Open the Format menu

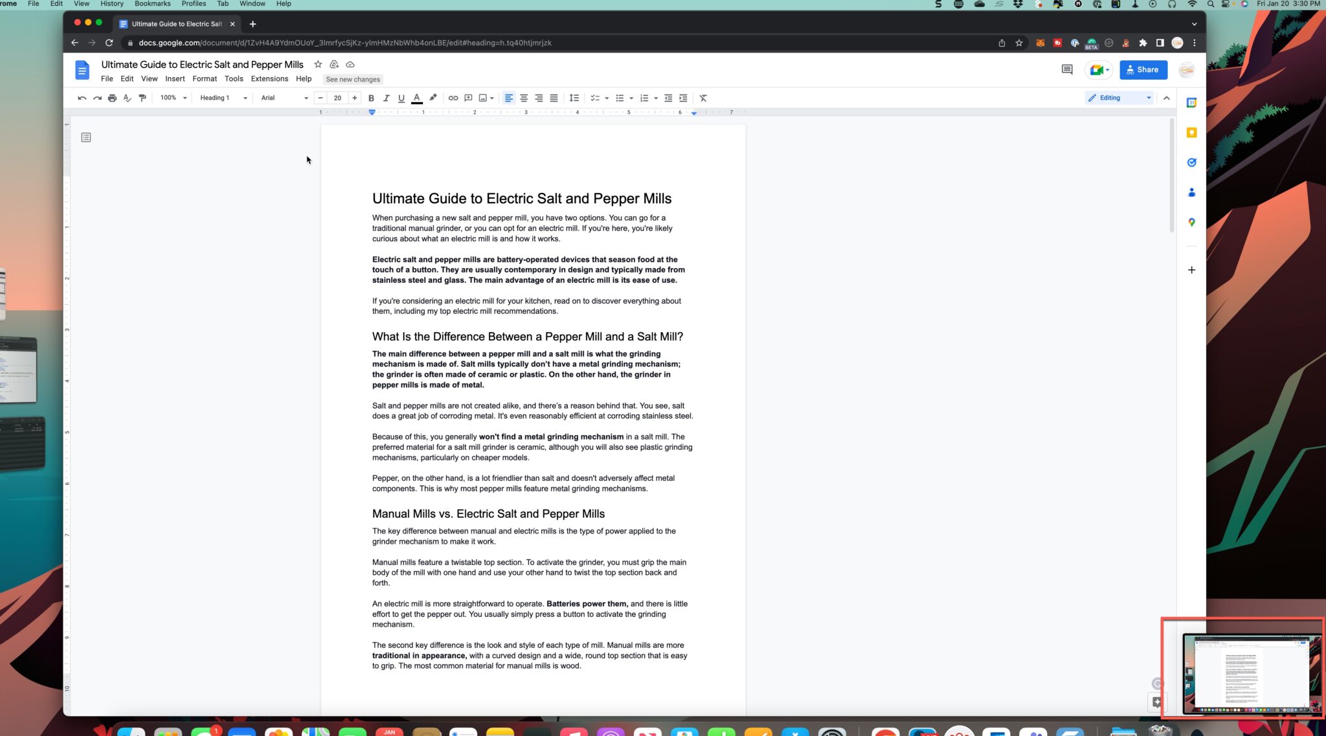[205, 79]
